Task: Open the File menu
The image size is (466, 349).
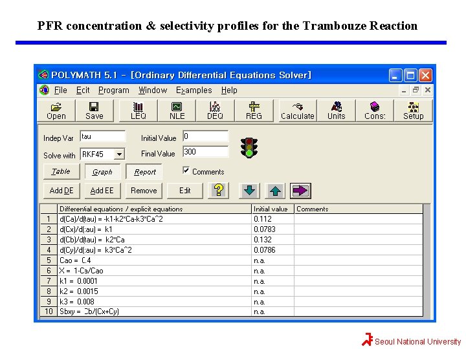Action: [61, 90]
